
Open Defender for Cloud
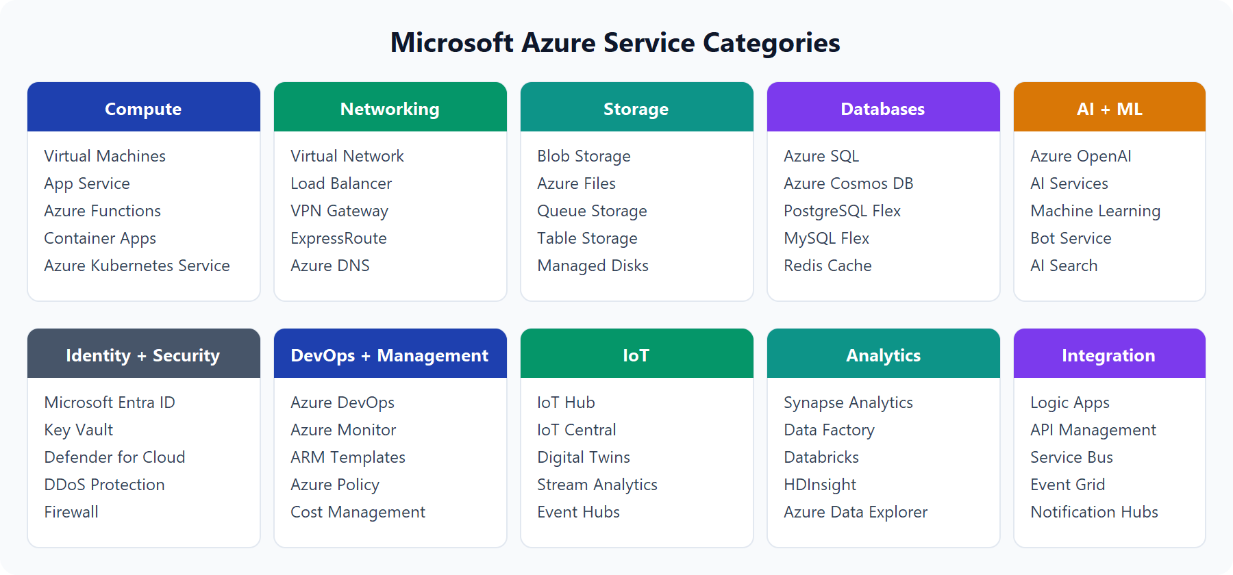tap(114, 457)
